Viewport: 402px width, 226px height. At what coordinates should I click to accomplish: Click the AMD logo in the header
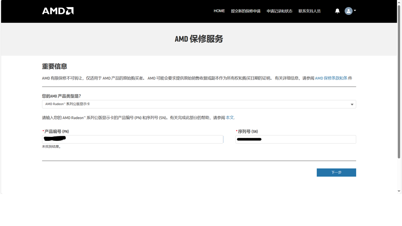58,11
